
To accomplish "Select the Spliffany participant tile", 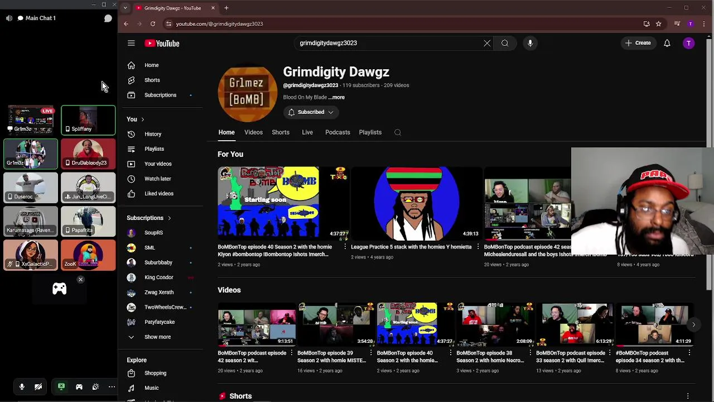I will pos(88,120).
